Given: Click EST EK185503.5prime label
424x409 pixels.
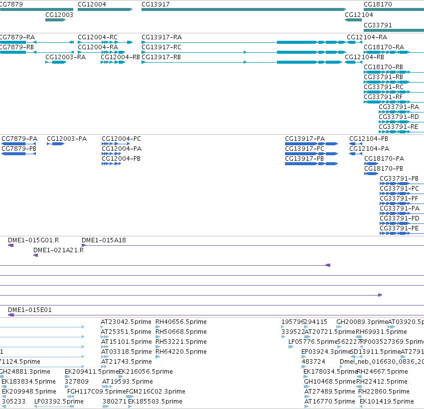Looking at the screenshot, I should point(155,402).
